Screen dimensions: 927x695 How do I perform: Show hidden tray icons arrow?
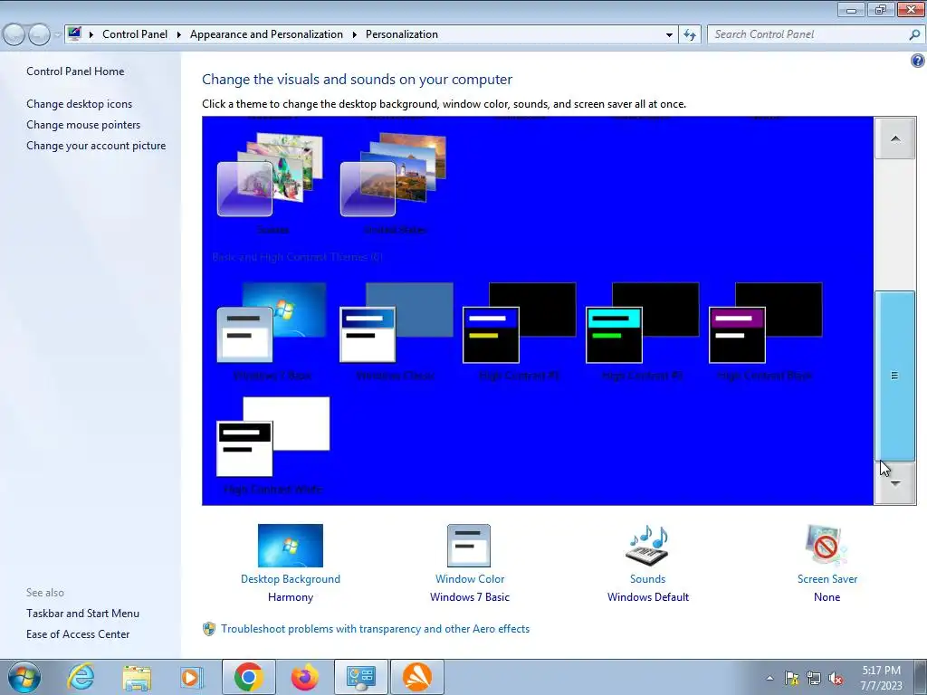(x=769, y=678)
